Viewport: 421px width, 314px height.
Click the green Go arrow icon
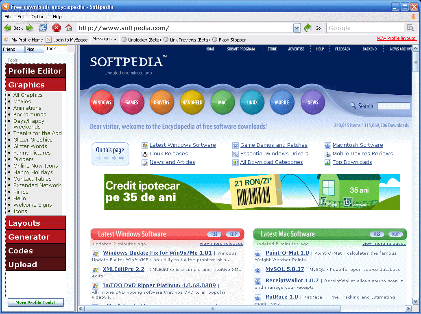pos(308,28)
